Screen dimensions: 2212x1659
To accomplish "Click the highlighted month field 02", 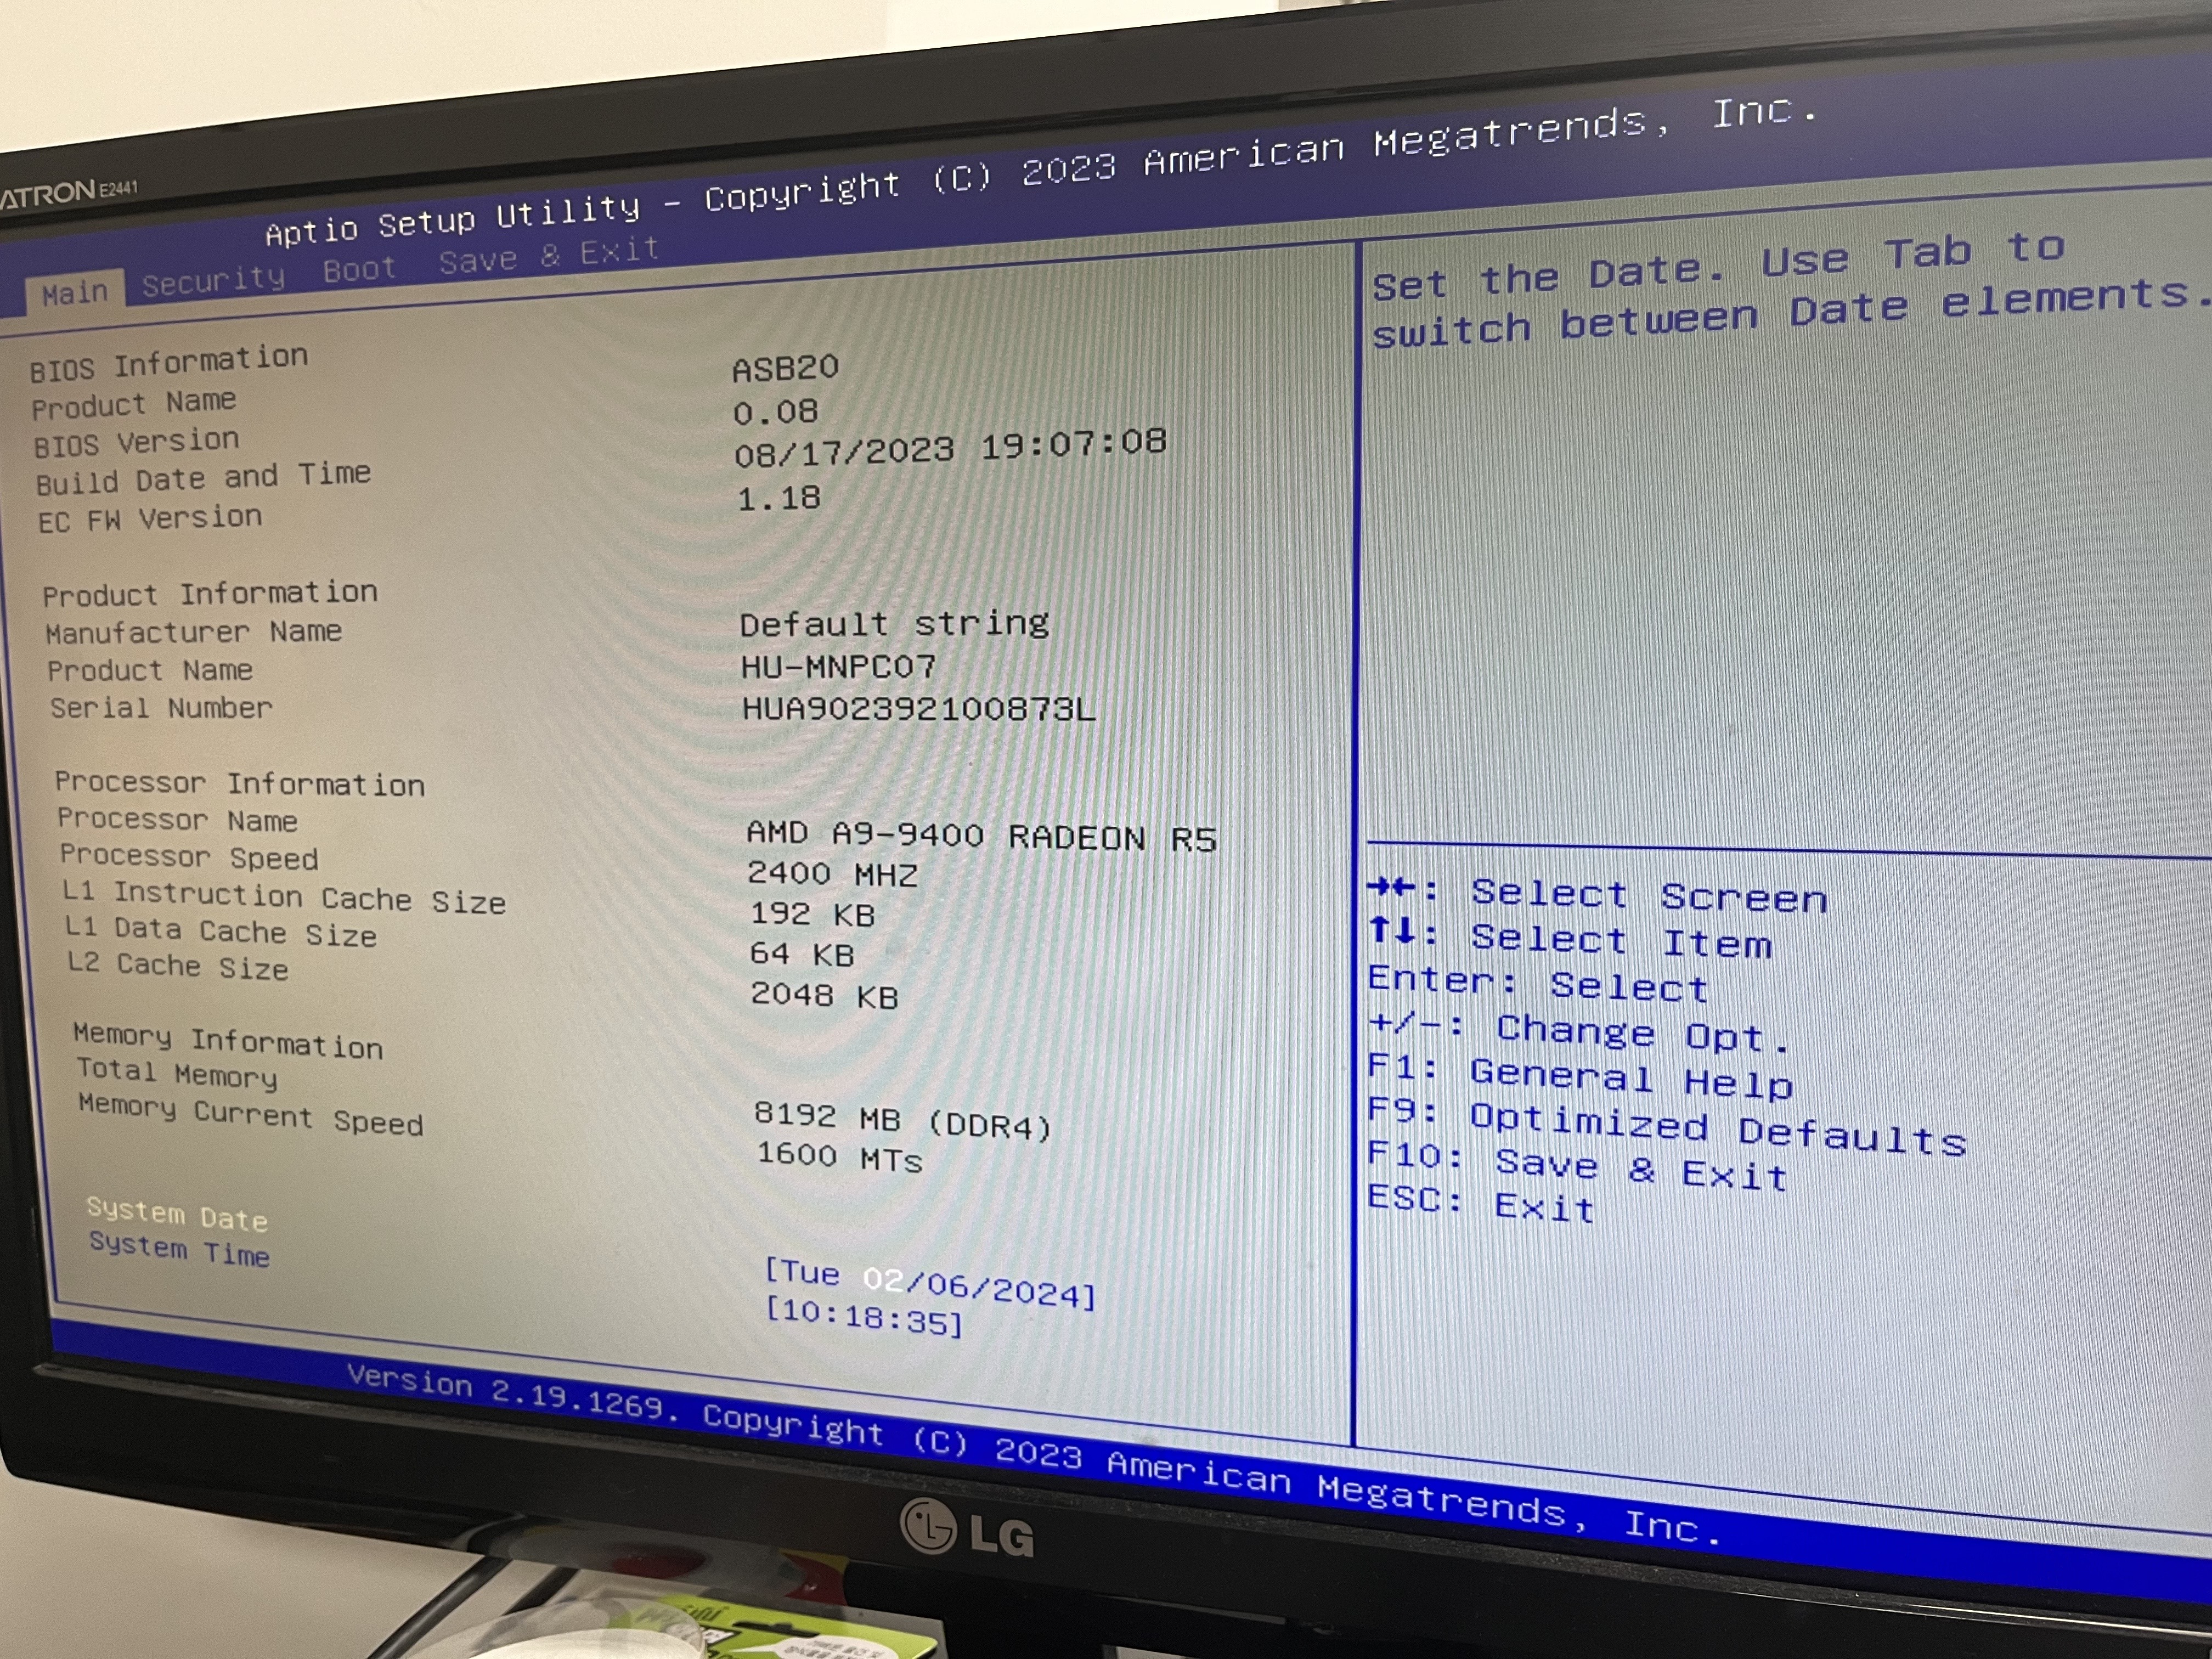I will tap(883, 1279).
